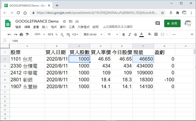196x121 pixels.
Task: Open the 123 number format dropdown
Action: [x=75, y=34]
